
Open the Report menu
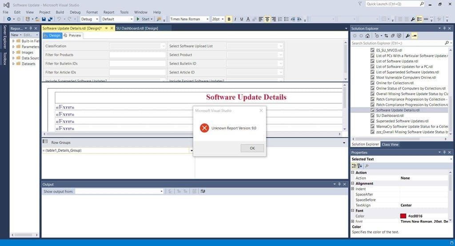point(109,12)
